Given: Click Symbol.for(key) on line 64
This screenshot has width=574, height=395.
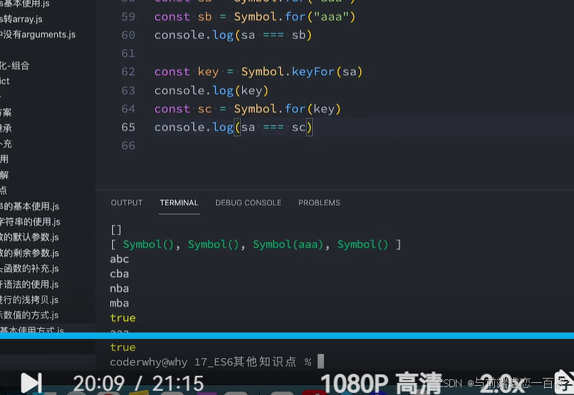Looking at the screenshot, I should tap(288, 109).
